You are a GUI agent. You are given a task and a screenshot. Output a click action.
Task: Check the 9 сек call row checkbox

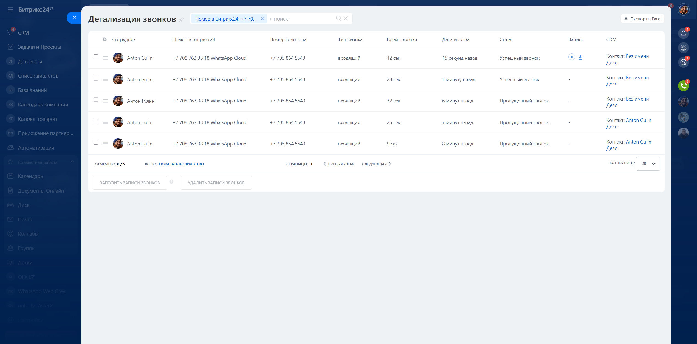click(x=96, y=142)
